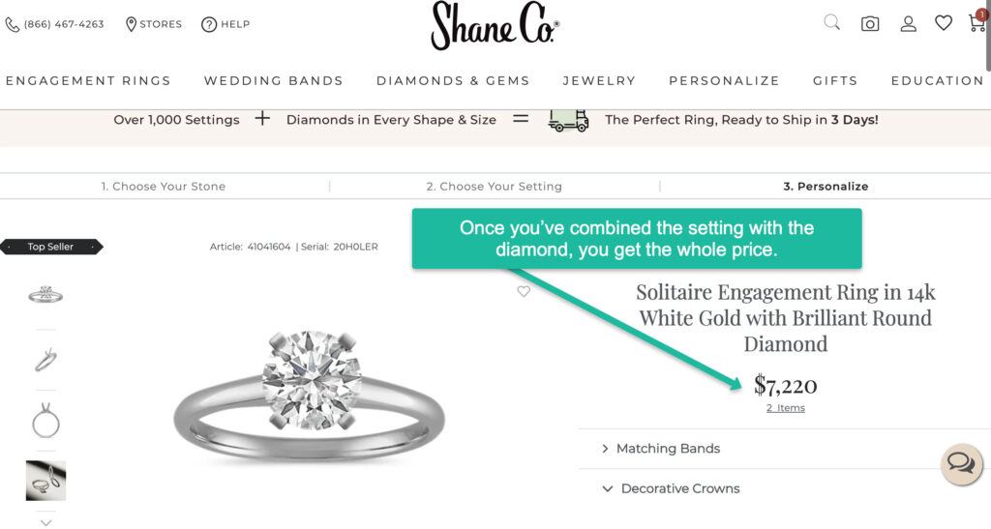Open visual search camera icon
This screenshot has width=991, height=529.
870,24
